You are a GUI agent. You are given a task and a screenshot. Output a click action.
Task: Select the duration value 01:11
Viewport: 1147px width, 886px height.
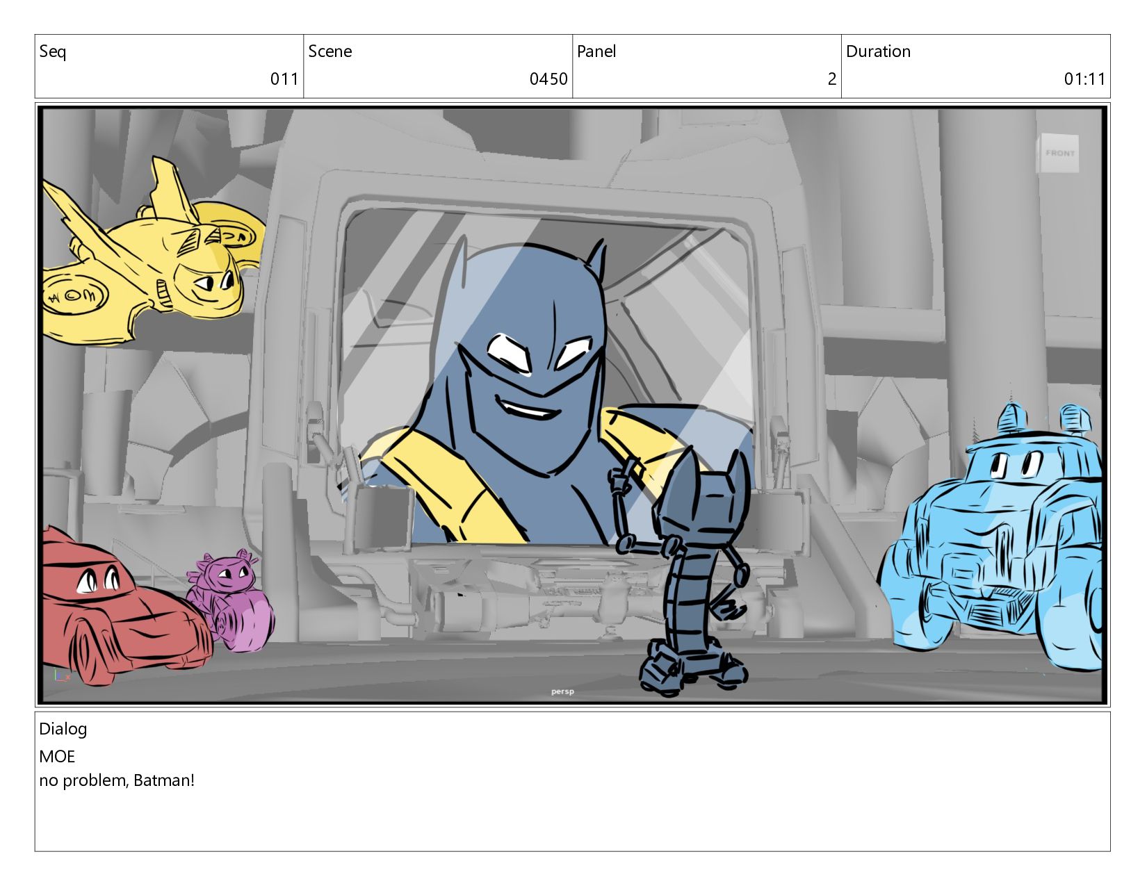1084,79
